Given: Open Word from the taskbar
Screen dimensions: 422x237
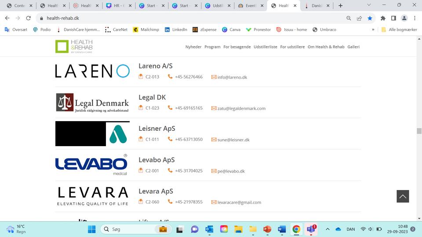Looking at the screenshot, I should coord(282,229).
